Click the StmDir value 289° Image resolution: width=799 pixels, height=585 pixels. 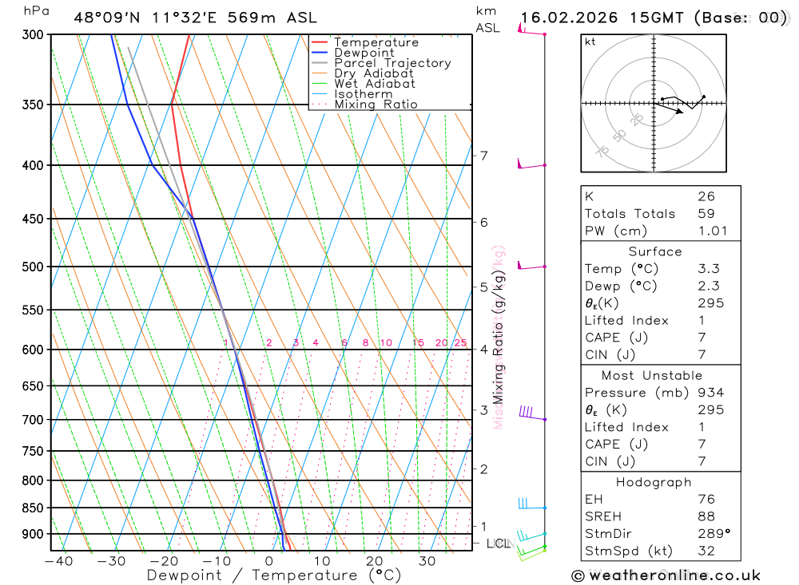(714, 534)
